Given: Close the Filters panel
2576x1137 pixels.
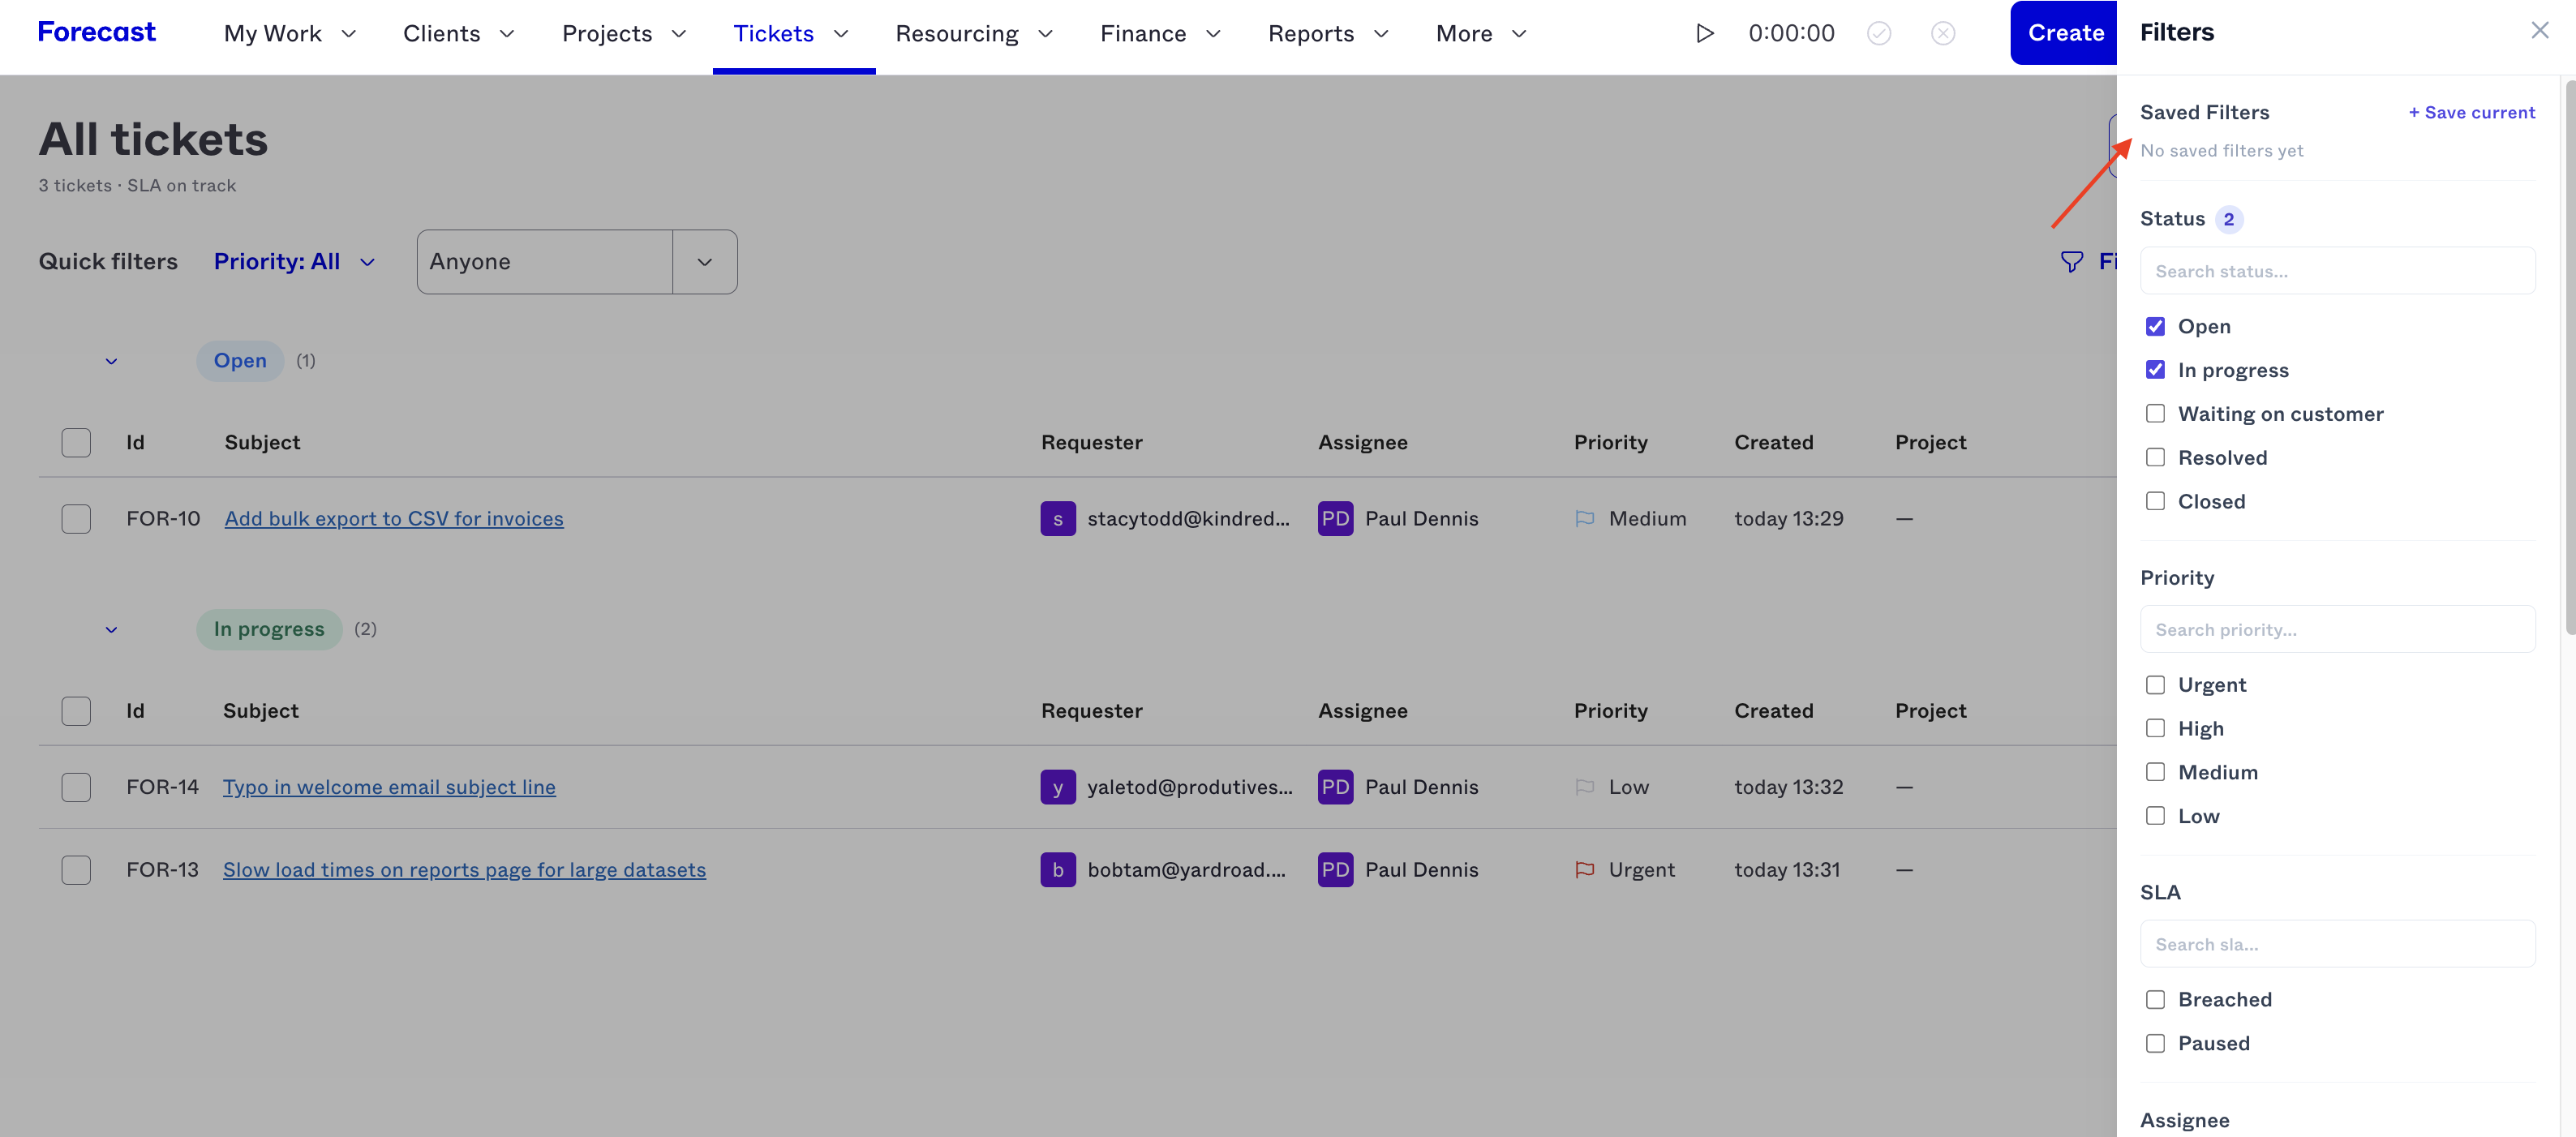Looking at the screenshot, I should point(2539,31).
